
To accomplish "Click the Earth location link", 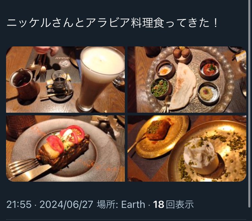I will coord(133,205).
